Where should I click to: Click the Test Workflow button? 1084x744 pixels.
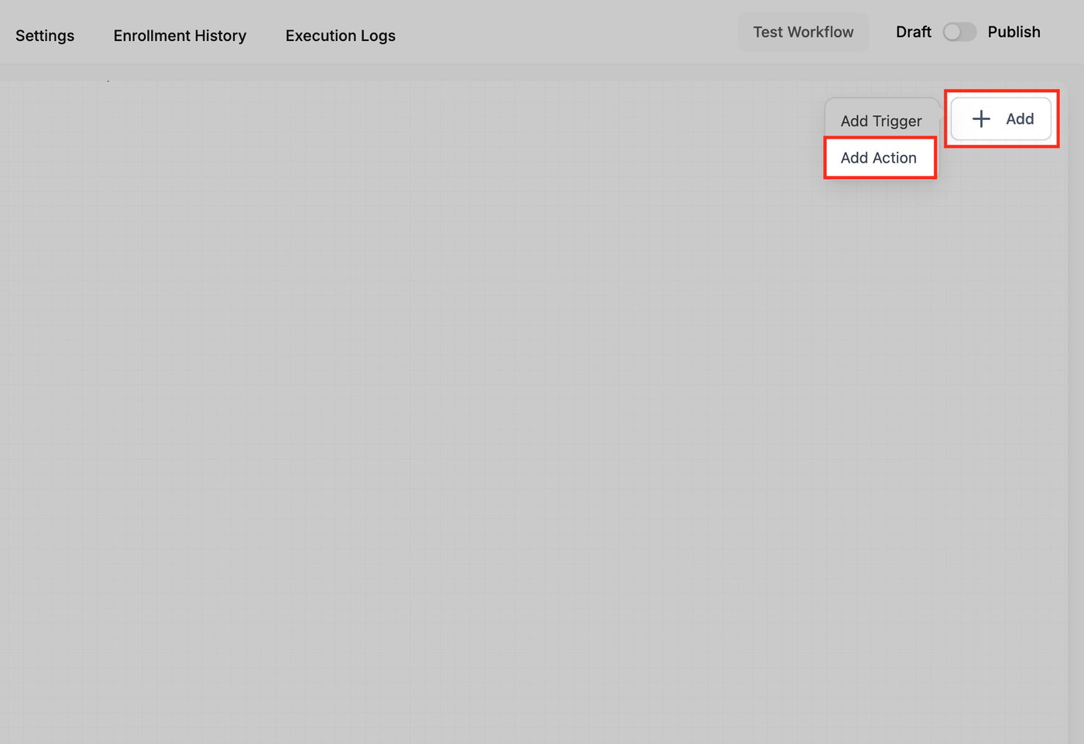(803, 32)
